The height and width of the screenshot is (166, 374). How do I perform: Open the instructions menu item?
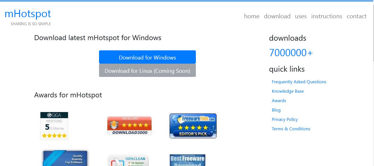pos(327,16)
